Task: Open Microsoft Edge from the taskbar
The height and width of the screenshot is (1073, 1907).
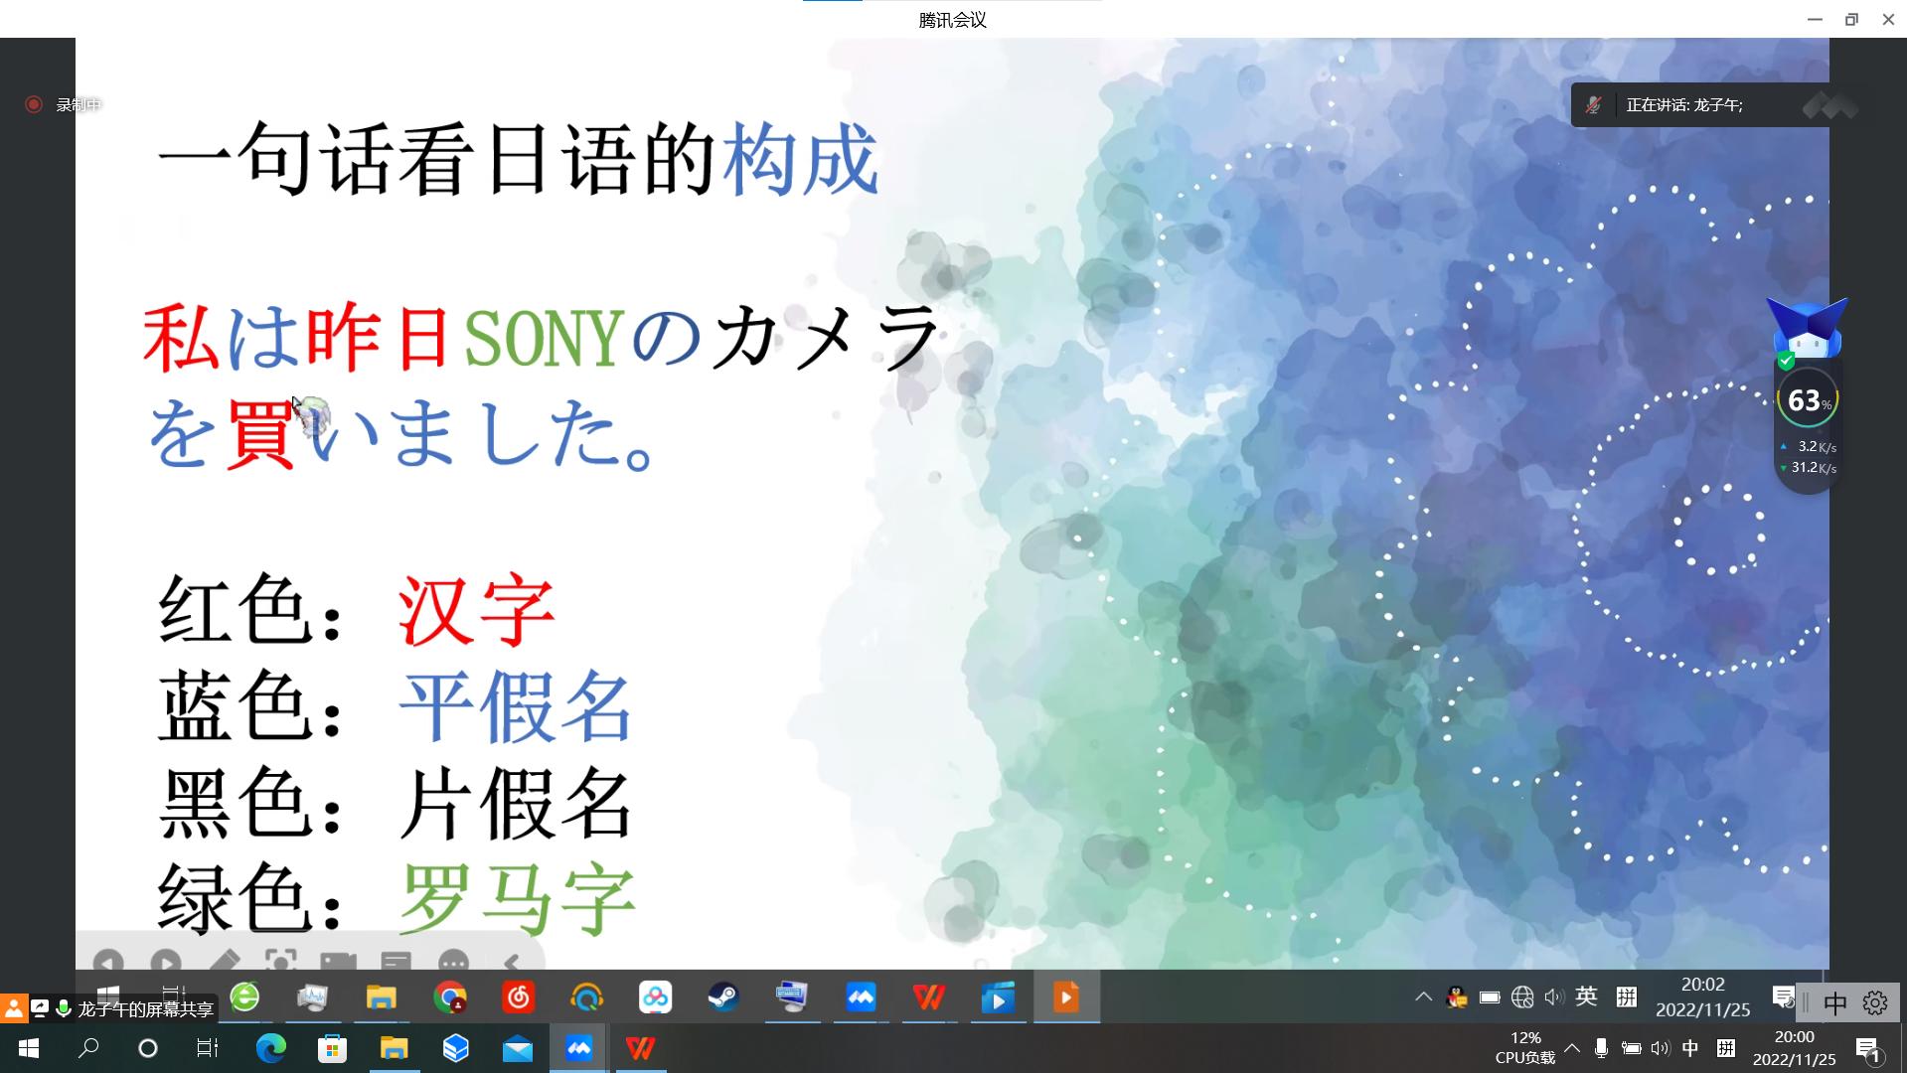Action: click(270, 1048)
